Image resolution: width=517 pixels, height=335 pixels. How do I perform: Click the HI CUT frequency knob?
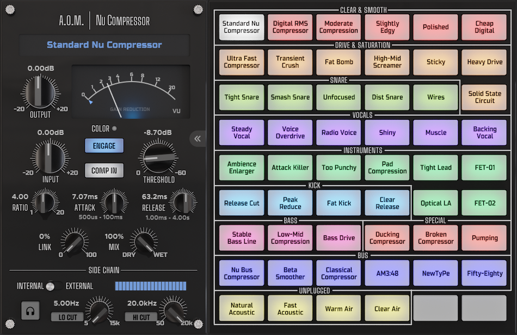[173, 311]
